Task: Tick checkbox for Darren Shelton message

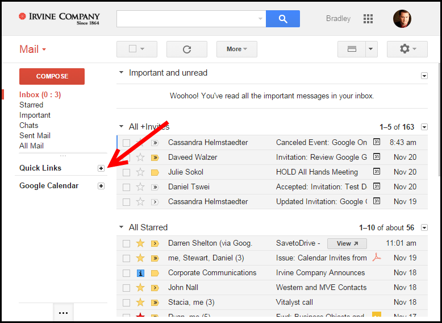Action: point(126,243)
